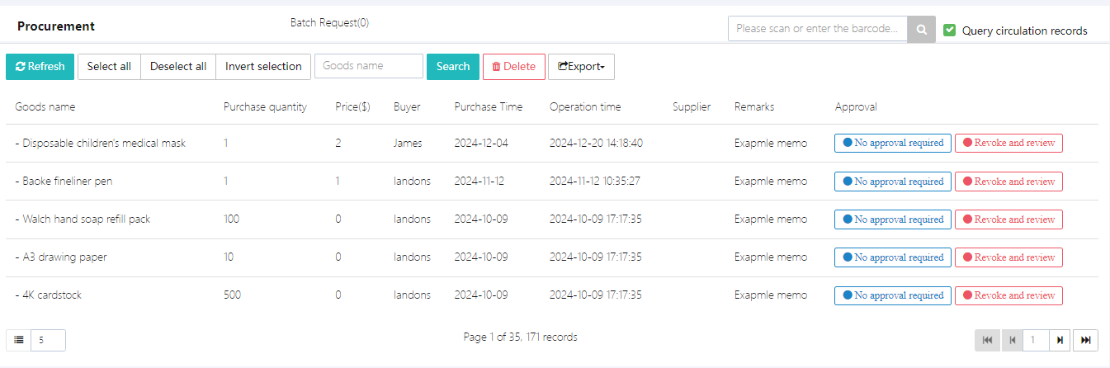
Task: Click the list icon for page size
Action: pyautogui.click(x=18, y=340)
